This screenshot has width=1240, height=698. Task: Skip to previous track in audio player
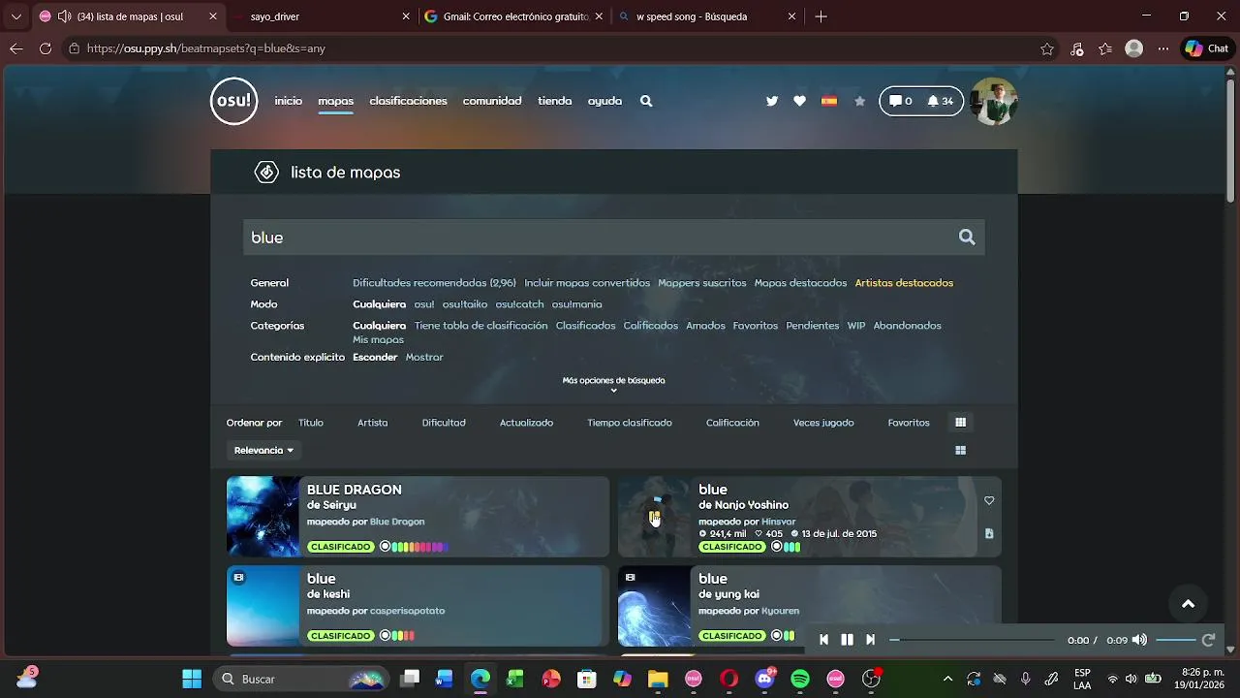pyautogui.click(x=823, y=640)
